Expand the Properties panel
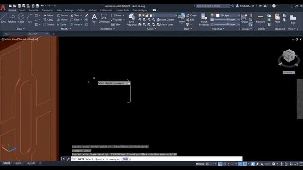Viewport: 303px width, 170px height. [x=218, y=29]
